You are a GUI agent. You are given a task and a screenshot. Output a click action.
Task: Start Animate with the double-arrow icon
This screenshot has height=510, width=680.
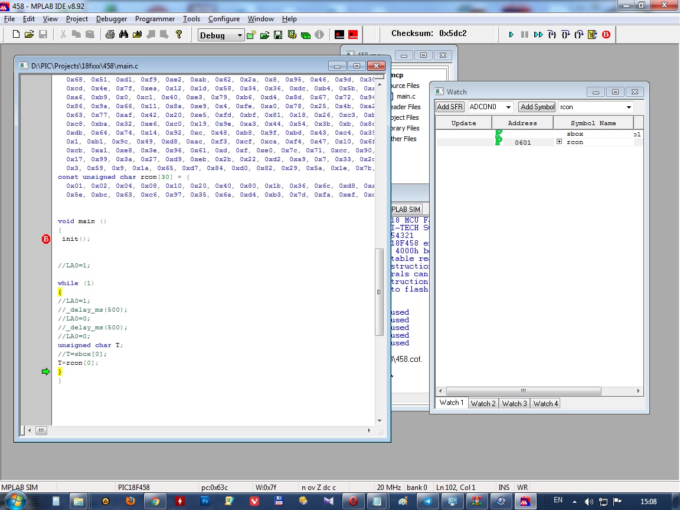click(538, 34)
